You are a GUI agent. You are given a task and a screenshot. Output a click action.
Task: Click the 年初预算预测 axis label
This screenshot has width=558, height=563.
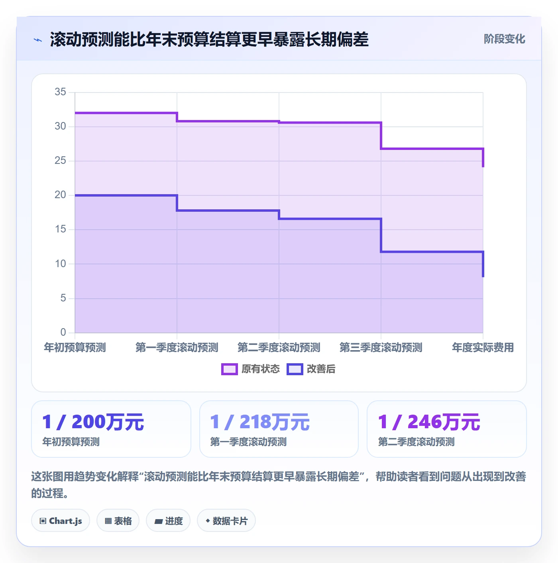coord(75,348)
